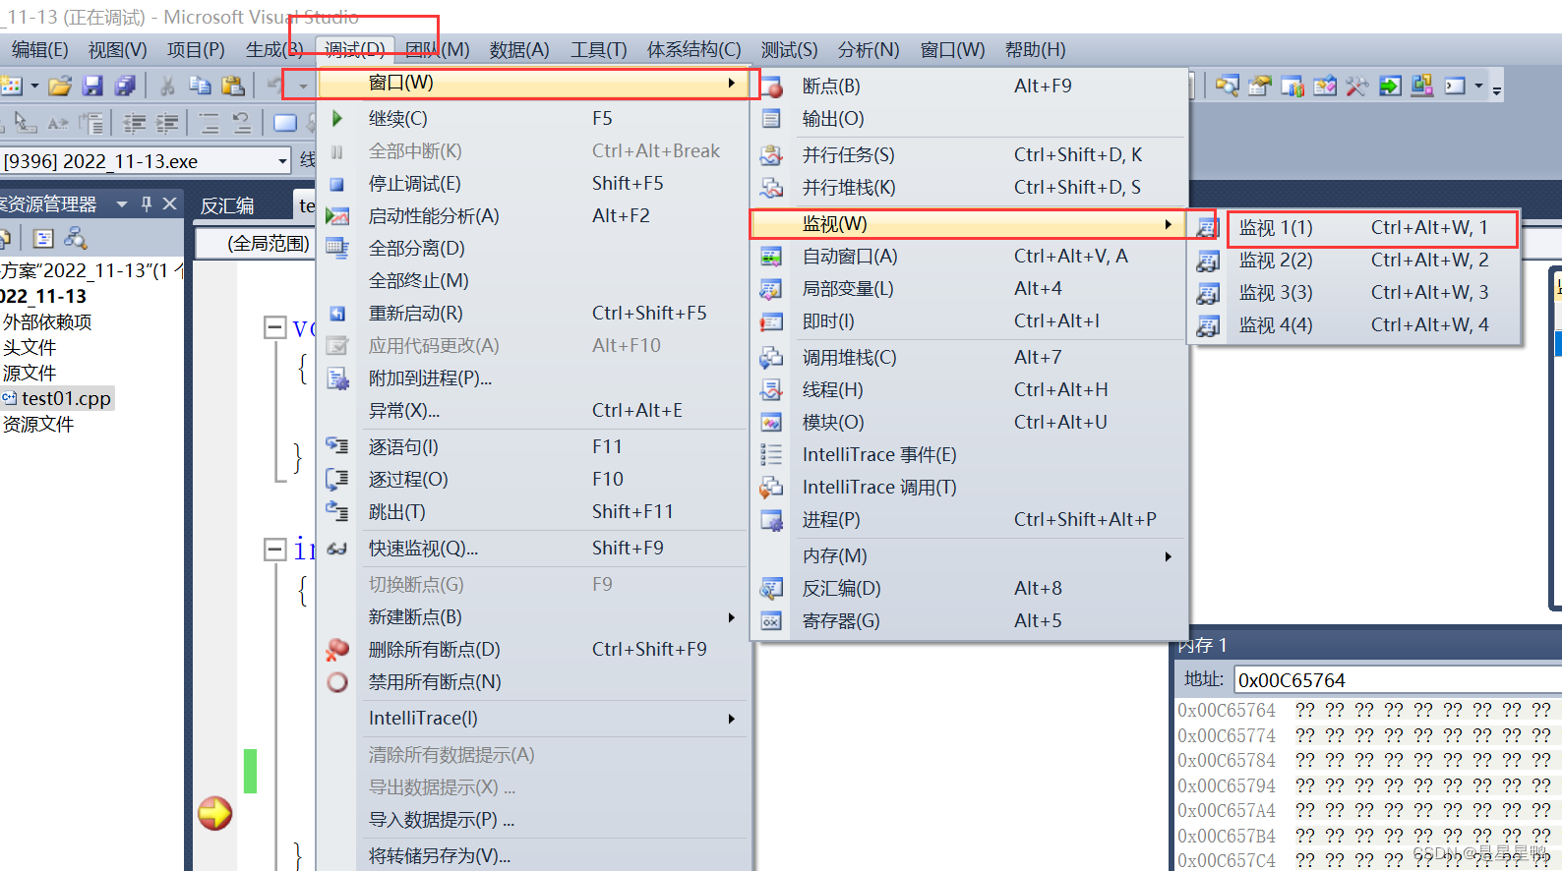This screenshot has height=871, width=1562.
Task: Click the 重新启动(R) restart icon
Action: 337,314
